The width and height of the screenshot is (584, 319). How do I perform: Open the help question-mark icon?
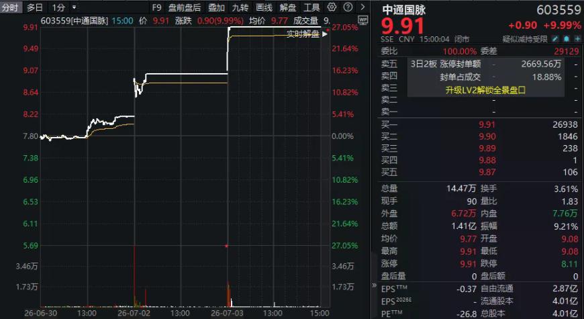click(348, 7)
